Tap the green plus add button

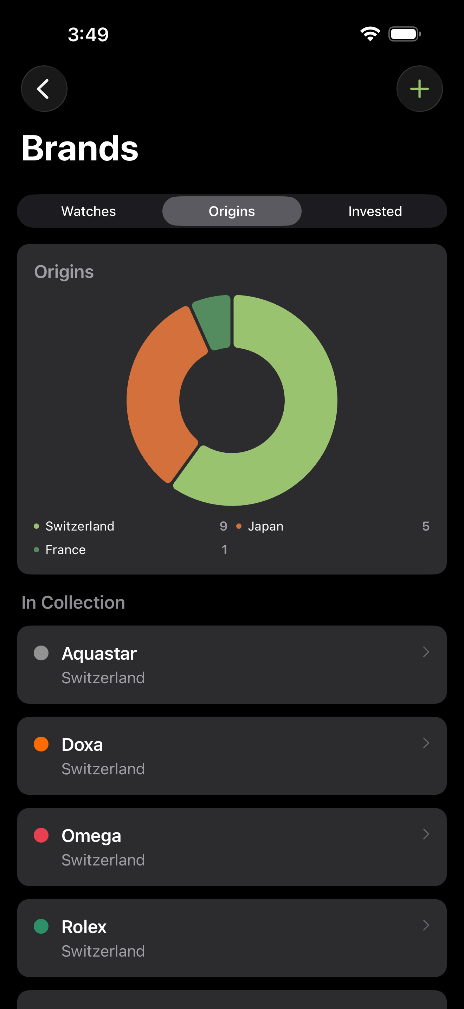[x=419, y=89]
